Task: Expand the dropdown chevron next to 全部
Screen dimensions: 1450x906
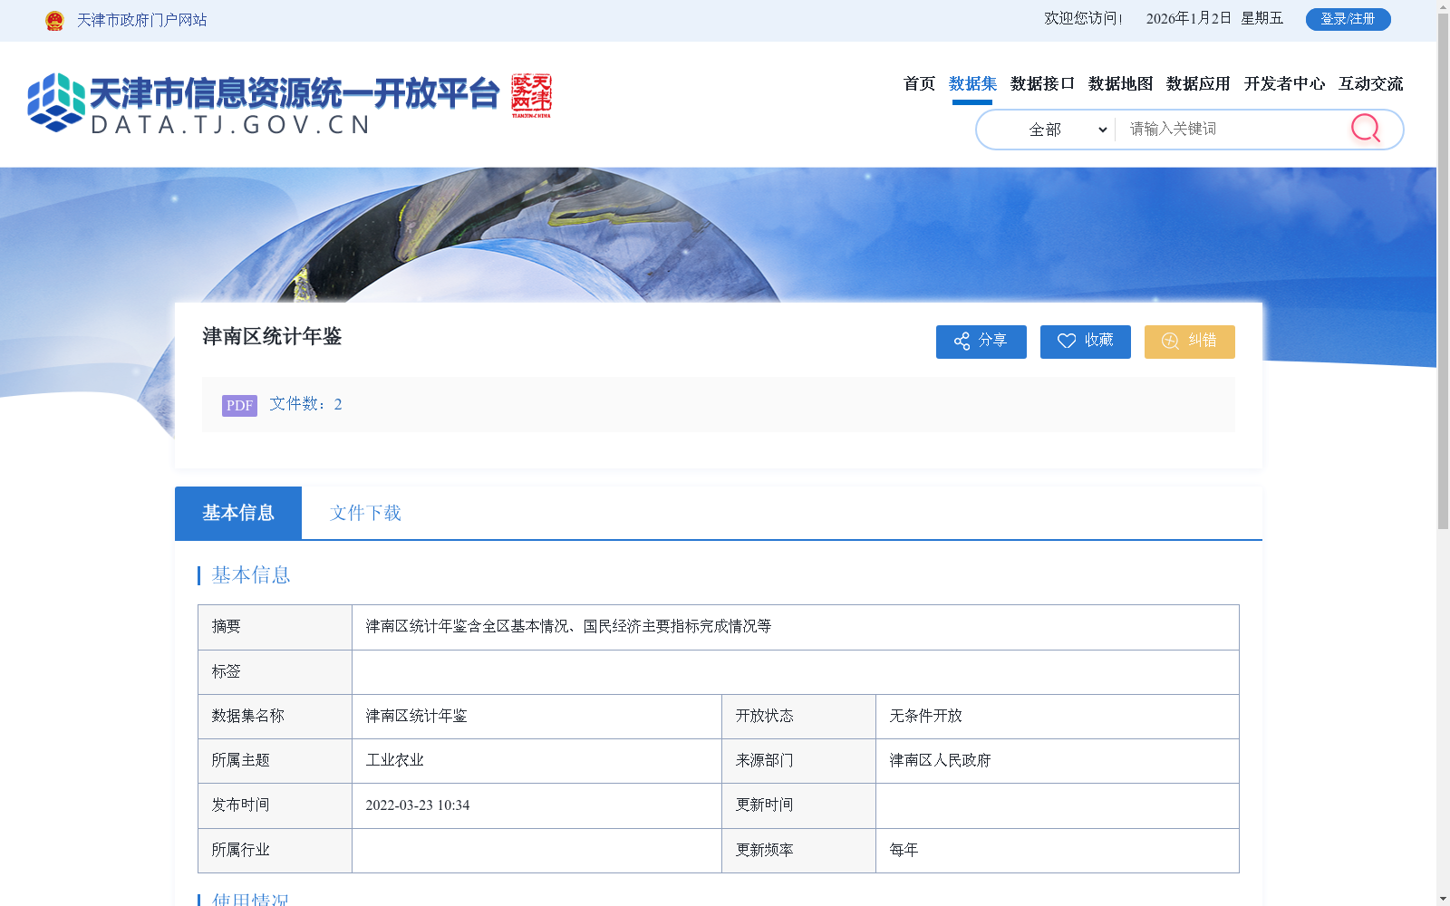Action: click(1102, 129)
